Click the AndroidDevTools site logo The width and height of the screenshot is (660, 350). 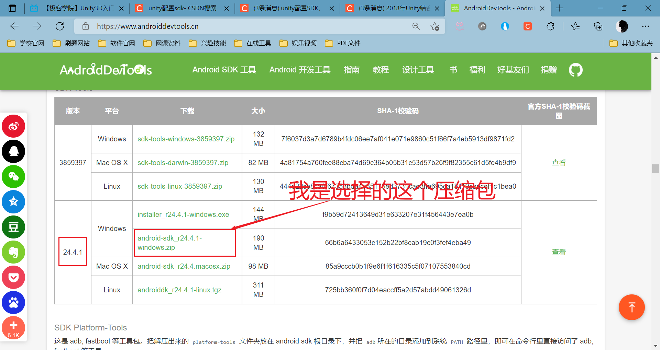[x=106, y=70]
